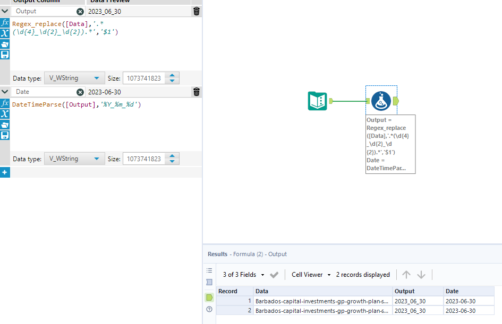Select the connection line between tools

[350, 101]
